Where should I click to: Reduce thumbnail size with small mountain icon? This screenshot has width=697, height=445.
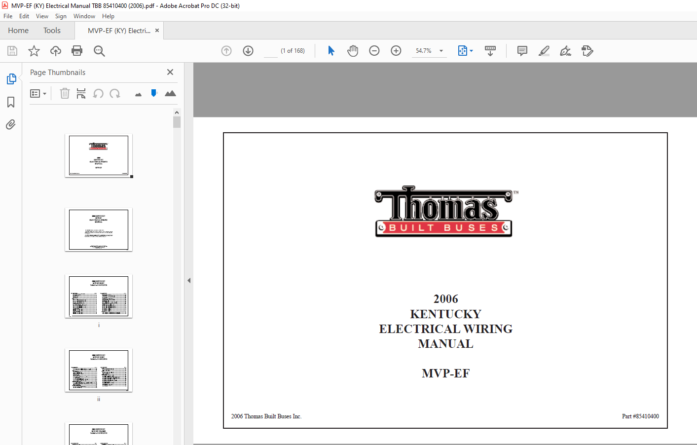click(x=138, y=94)
